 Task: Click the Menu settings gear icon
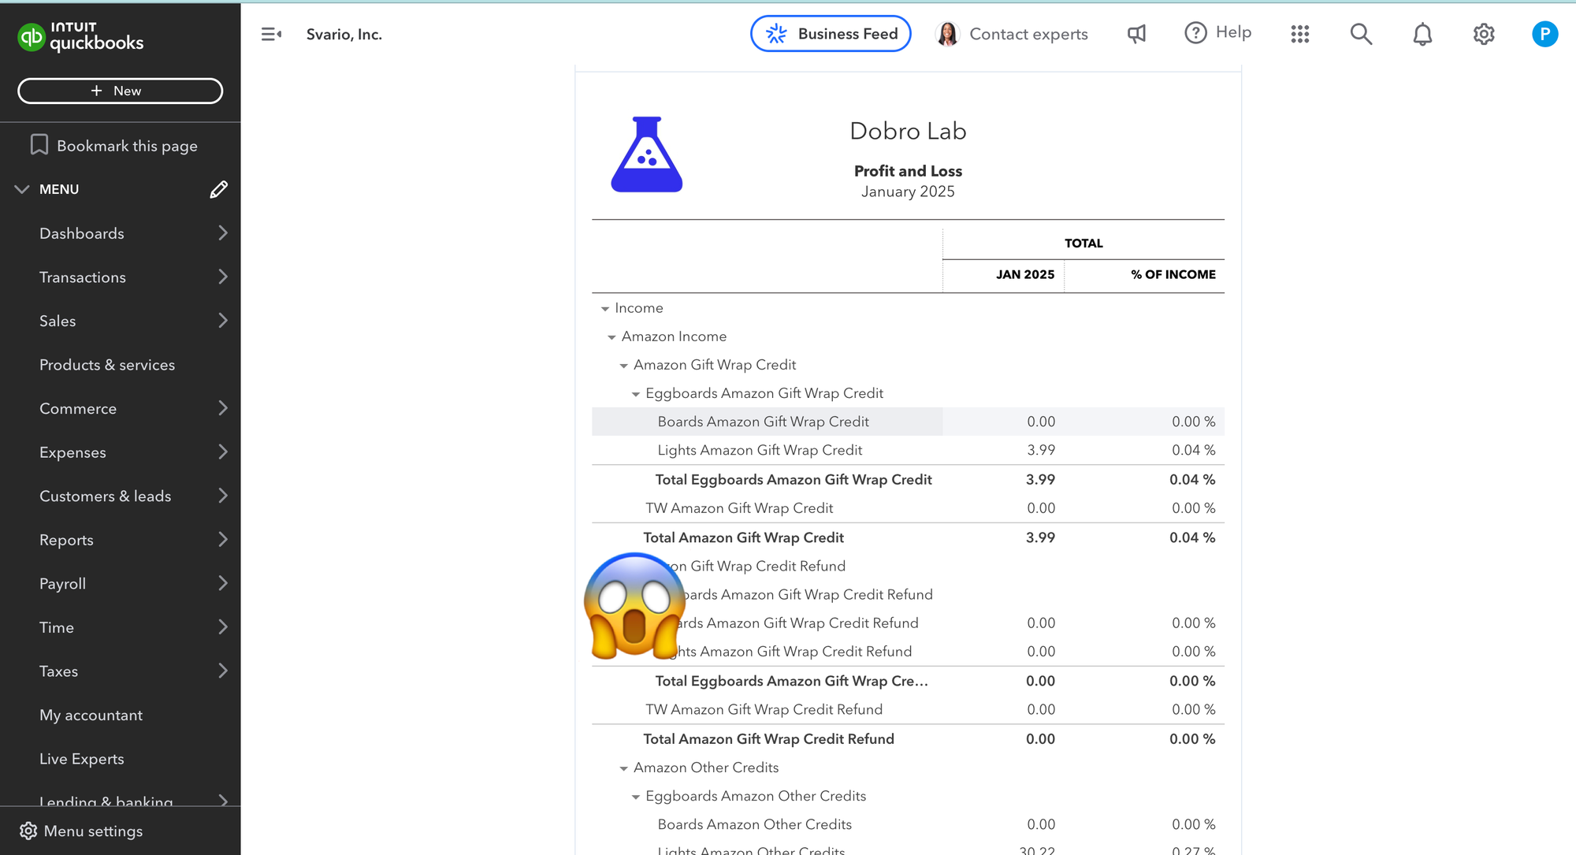click(x=28, y=831)
